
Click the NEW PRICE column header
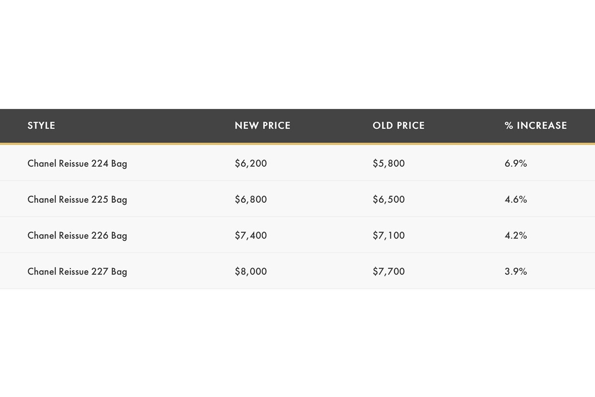click(262, 125)
